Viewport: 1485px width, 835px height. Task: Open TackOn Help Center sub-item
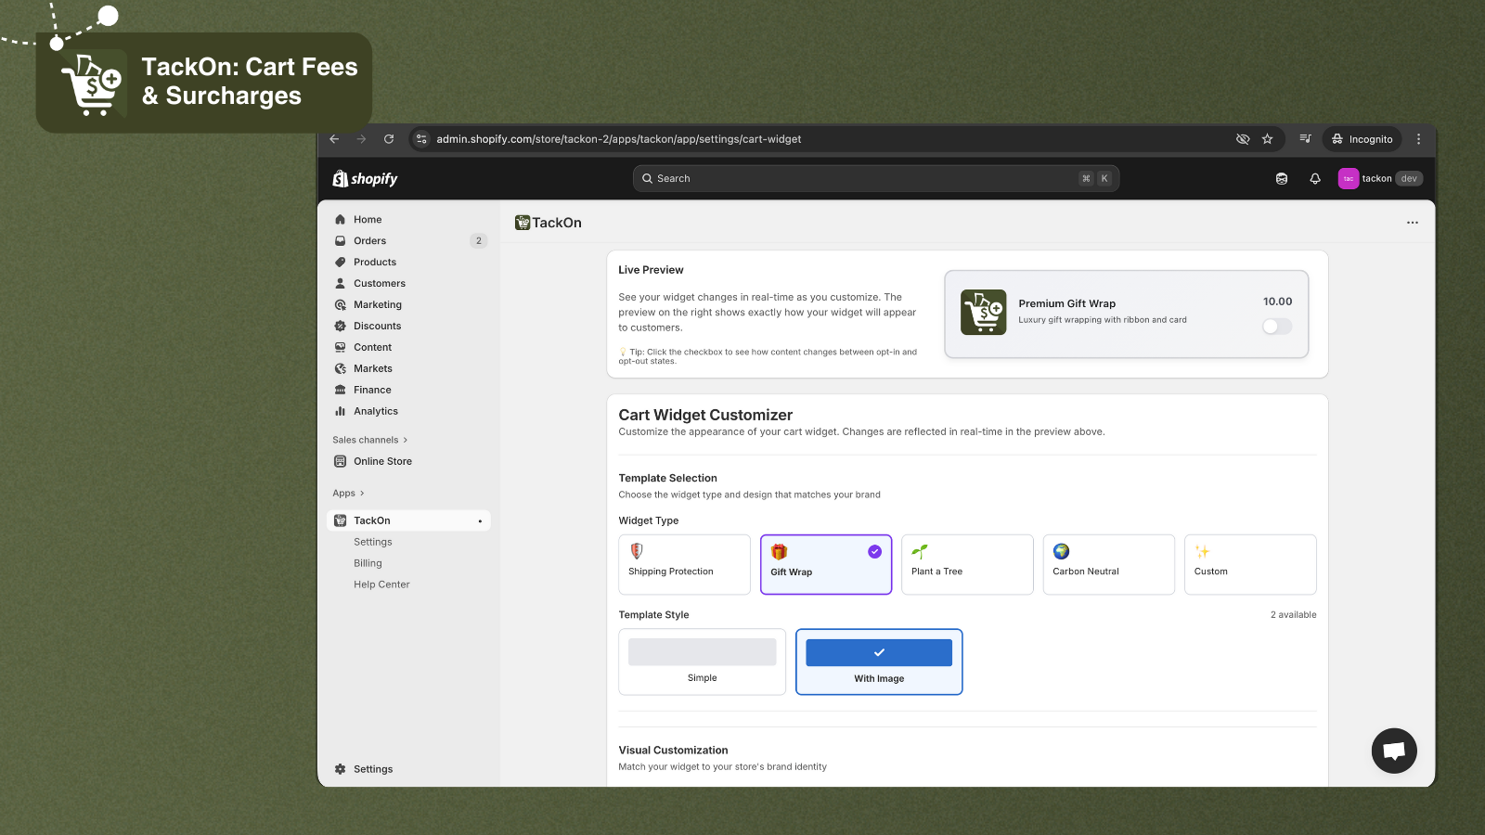[381, 585]
